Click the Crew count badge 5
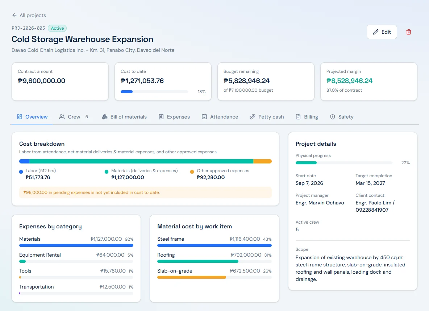Viewport: 429px width, 311px height. coord(87,117)
